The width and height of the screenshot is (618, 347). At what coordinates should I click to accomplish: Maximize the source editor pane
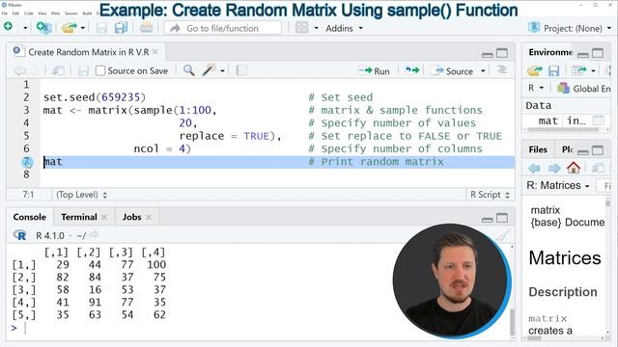(502, 53)
